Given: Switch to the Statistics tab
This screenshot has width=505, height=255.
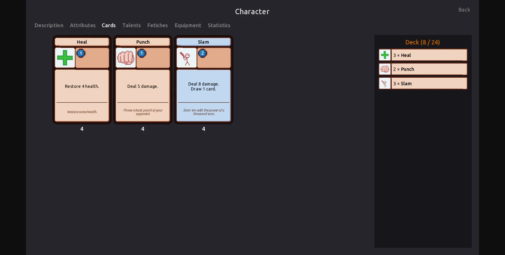Looking at the screenshot, I should (219, 25).
